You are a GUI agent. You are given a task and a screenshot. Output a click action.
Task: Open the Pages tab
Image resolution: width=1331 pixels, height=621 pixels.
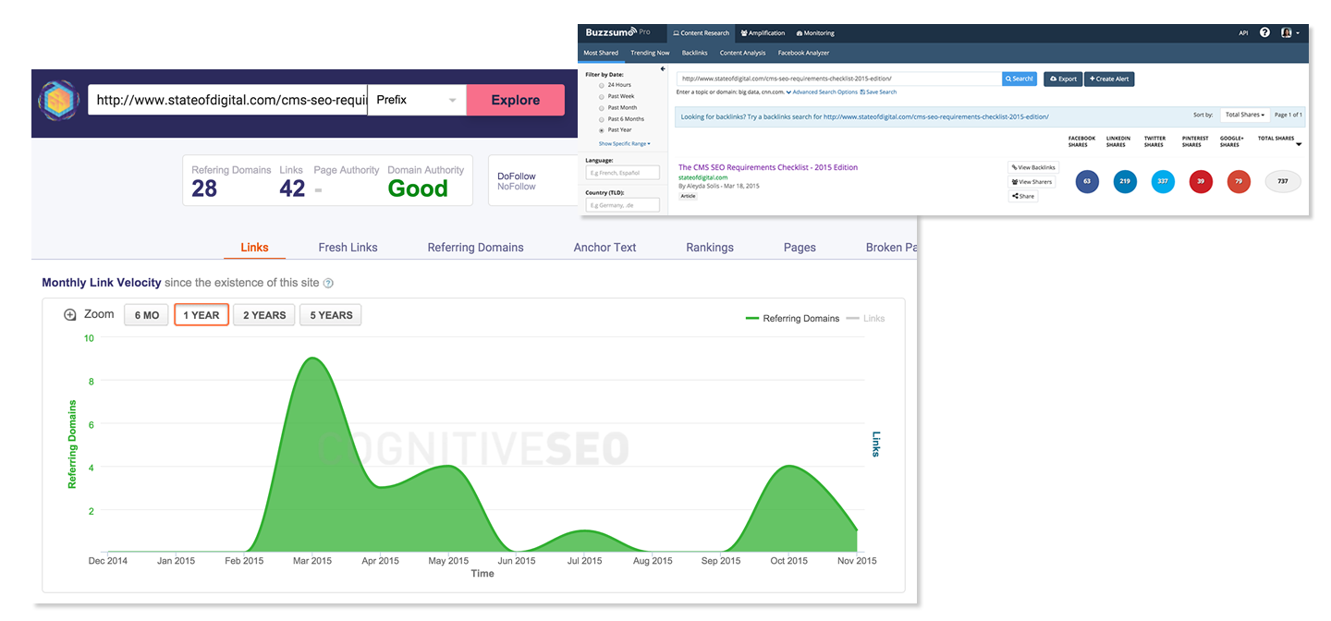(x=800, y=247)
